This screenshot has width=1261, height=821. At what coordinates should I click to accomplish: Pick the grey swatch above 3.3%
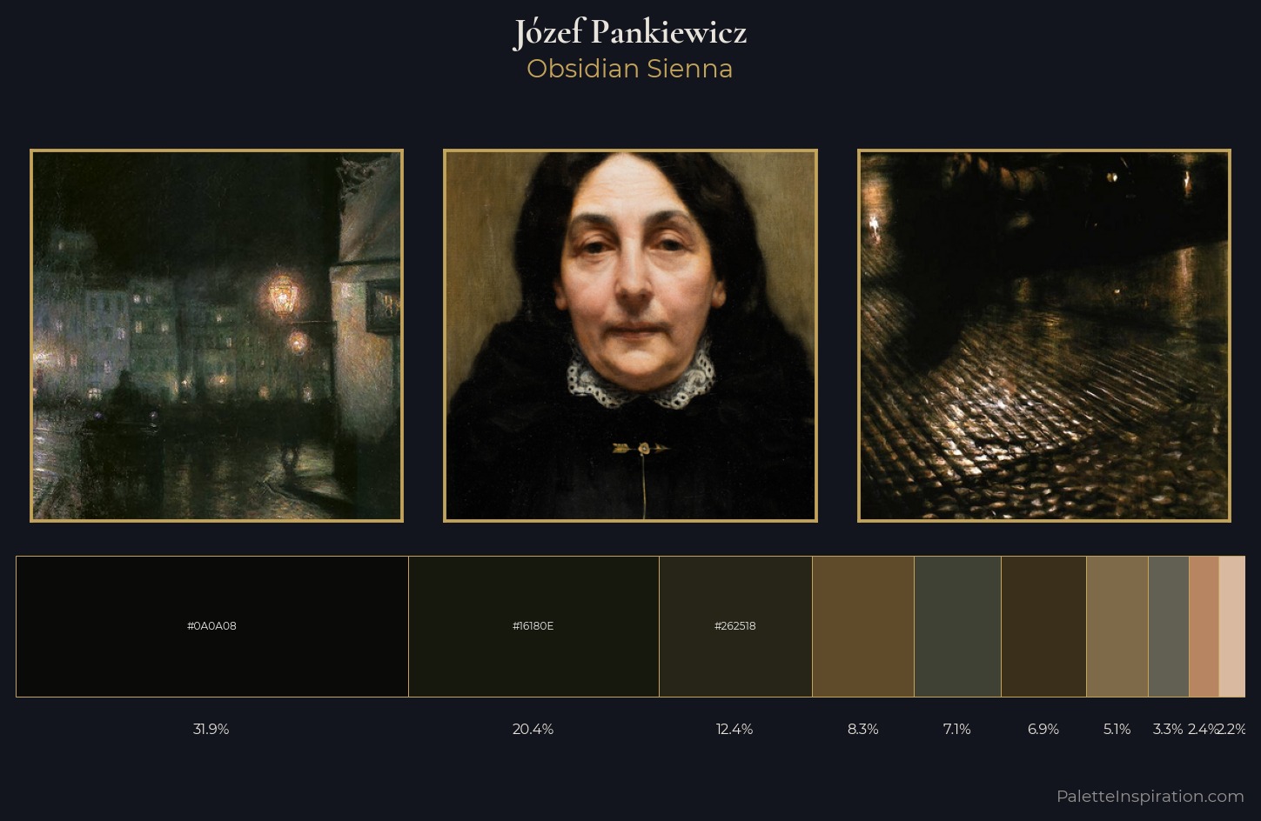[1169, 626]
